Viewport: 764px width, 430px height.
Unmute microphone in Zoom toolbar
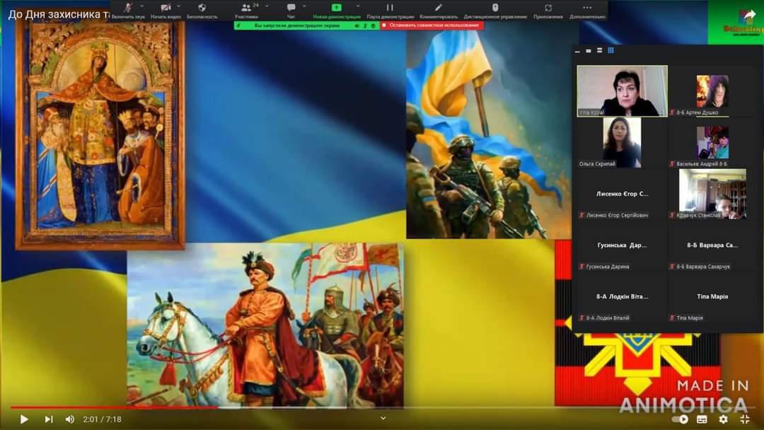[x=128, y=10]
